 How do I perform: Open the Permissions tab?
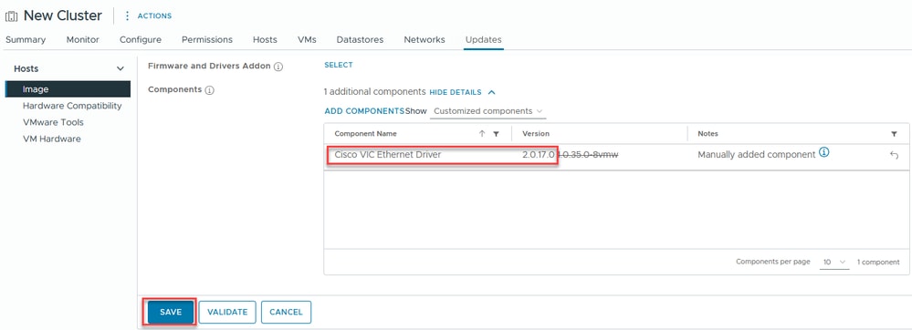(x=207, y=39)
